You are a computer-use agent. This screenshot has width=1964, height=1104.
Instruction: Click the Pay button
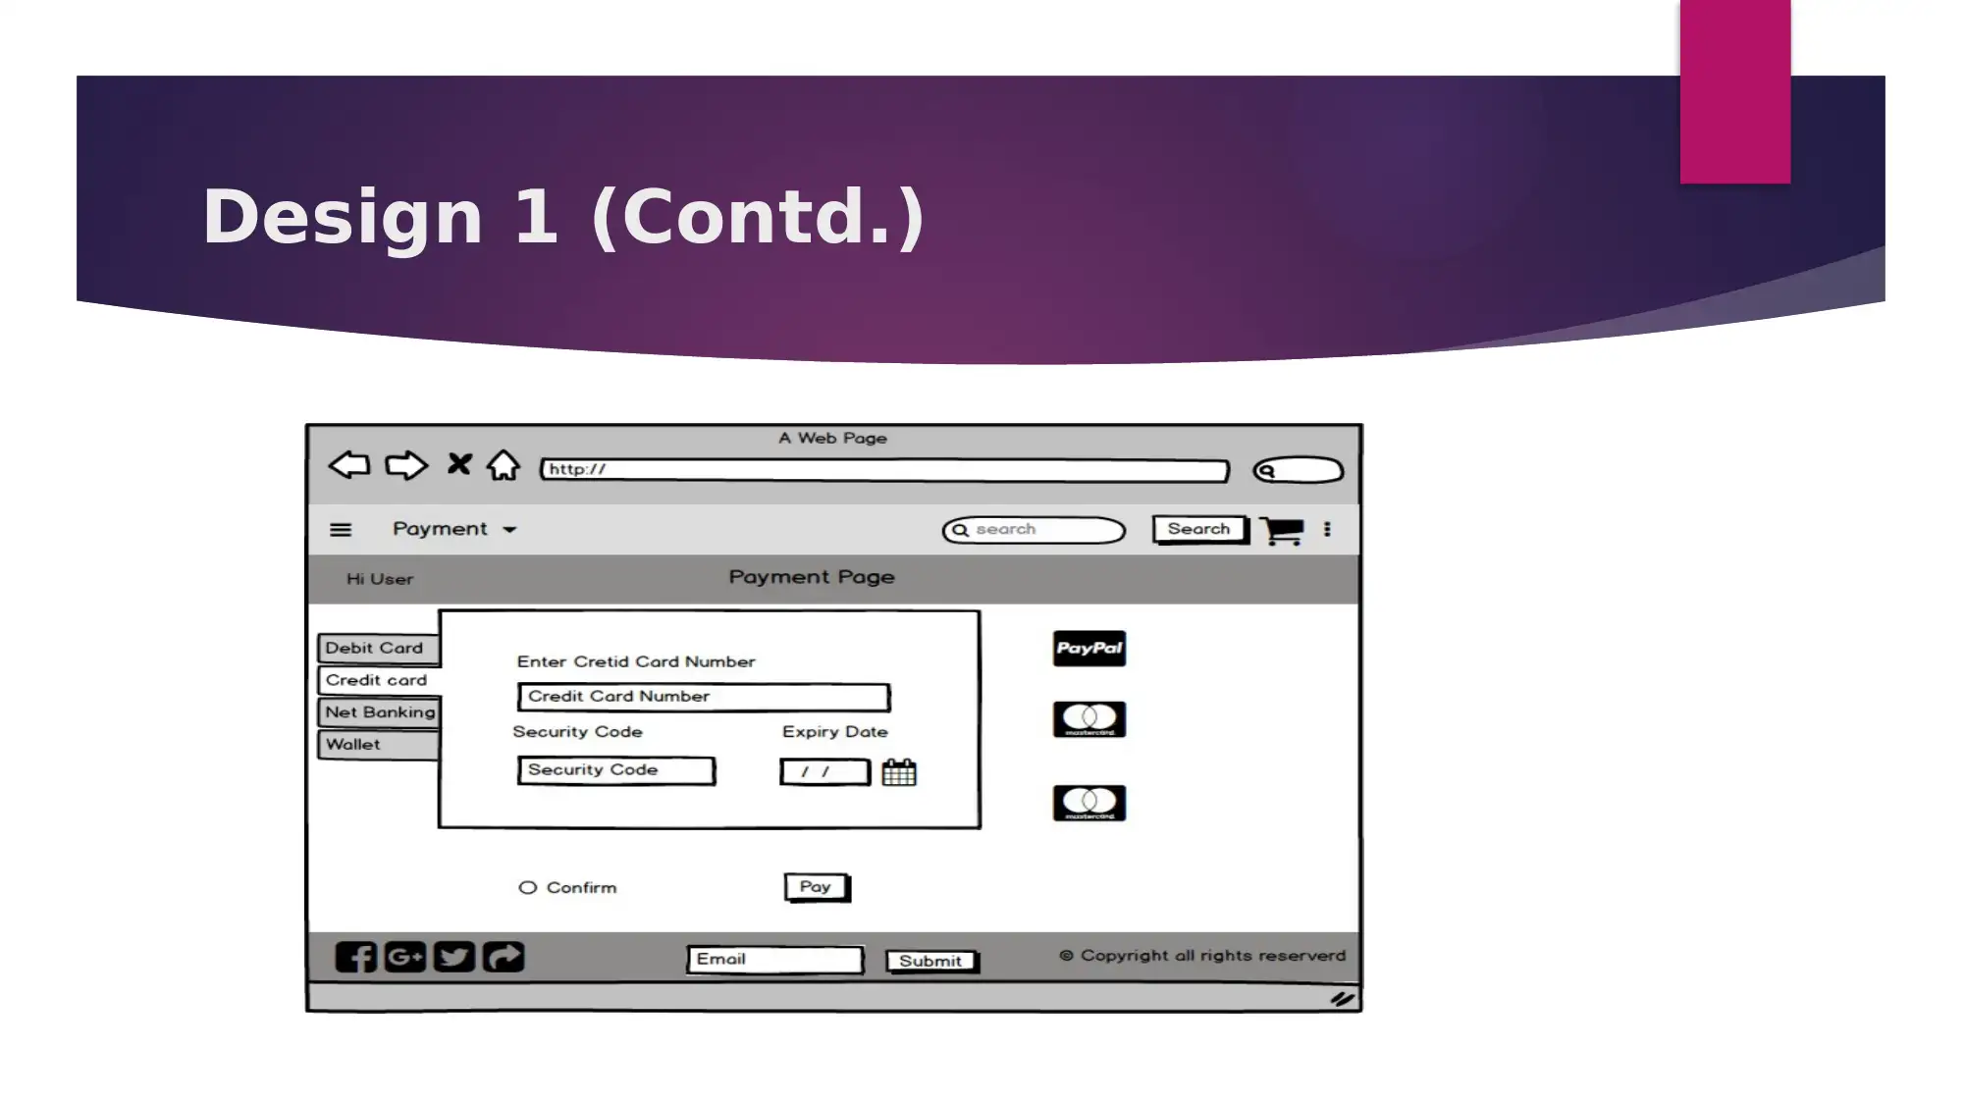click(816, 887)
